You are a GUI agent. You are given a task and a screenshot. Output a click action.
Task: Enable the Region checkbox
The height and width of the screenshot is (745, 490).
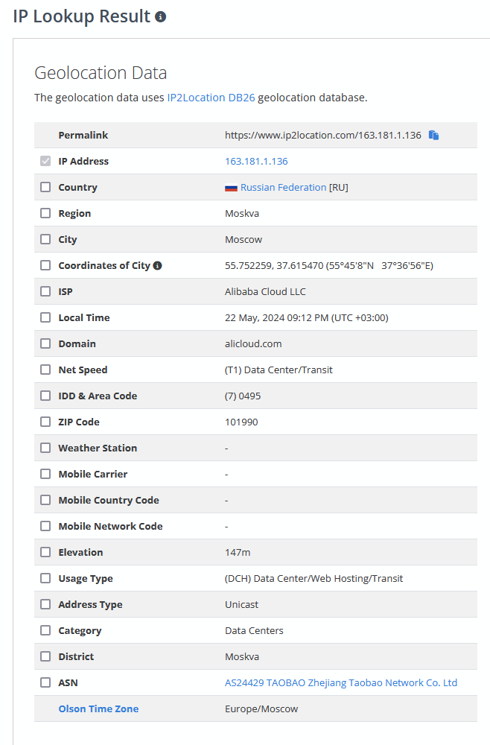(x=45, y=214)
